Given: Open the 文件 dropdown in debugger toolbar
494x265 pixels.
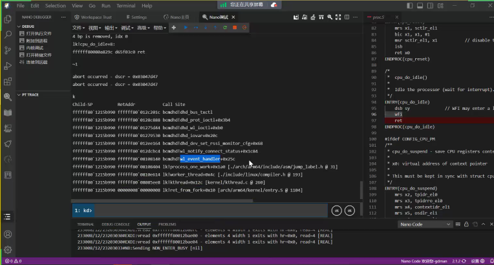Looking at the screenshot, I should tap(78, 28).
